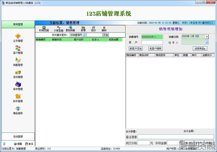Open 业务管理 in the sidebar
Screen dimensions: 217x152
[x=18, y=37]
